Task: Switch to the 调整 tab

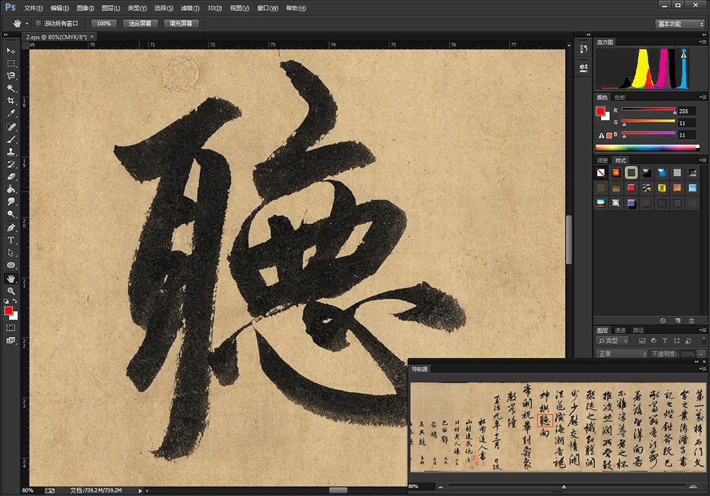Action: [602, 161]
